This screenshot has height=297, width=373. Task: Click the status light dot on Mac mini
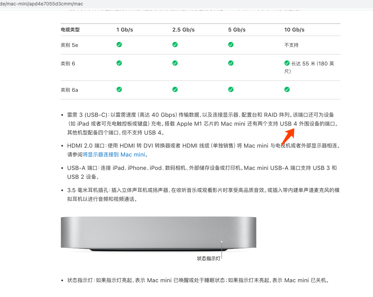point(222,242)
